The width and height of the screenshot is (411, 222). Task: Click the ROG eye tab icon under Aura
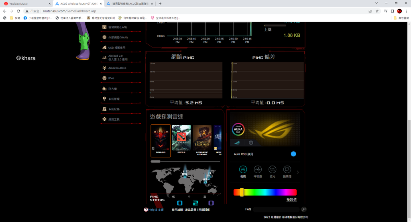click(x=237, y=143)
